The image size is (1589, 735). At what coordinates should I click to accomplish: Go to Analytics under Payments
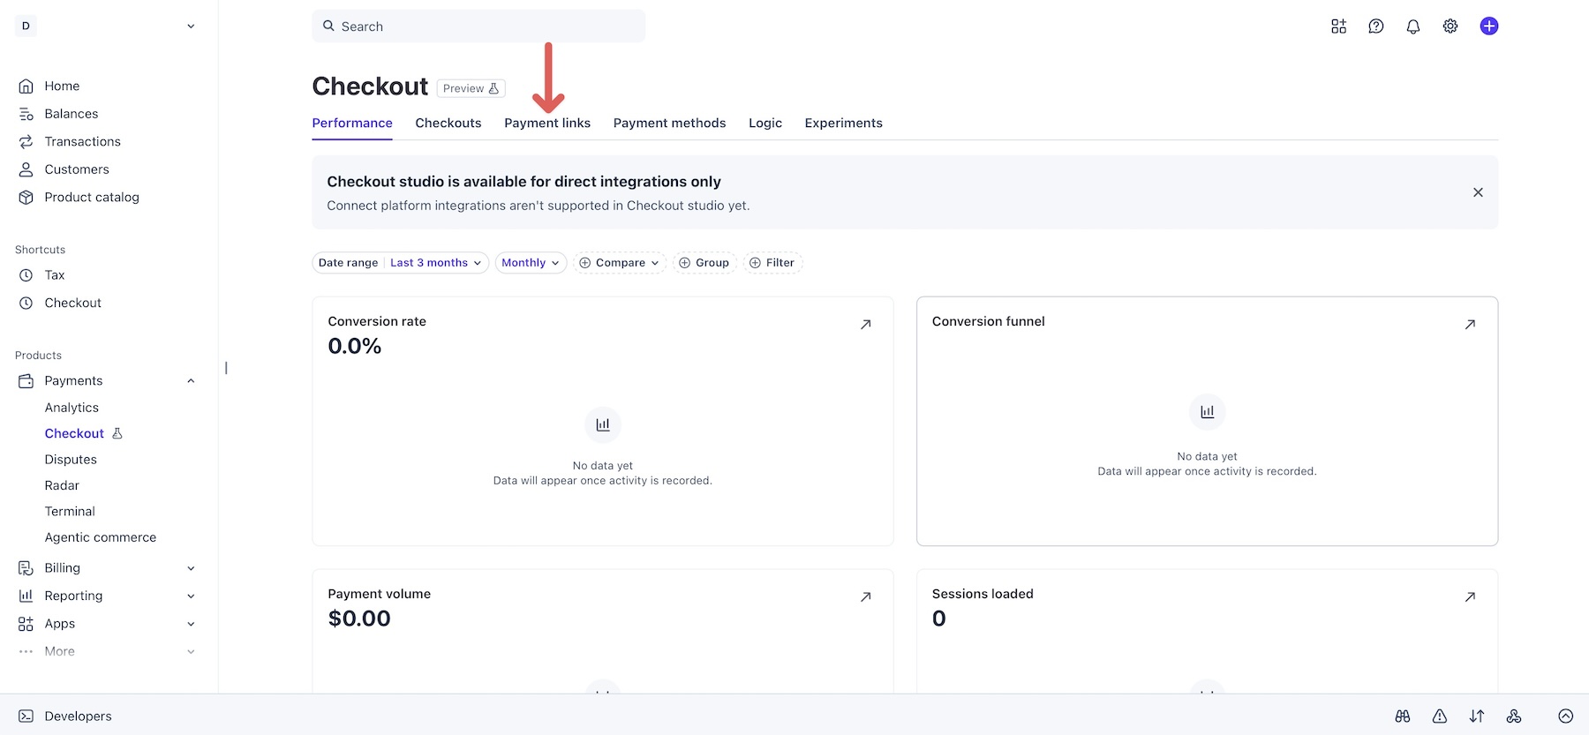[x=72, y=408]
